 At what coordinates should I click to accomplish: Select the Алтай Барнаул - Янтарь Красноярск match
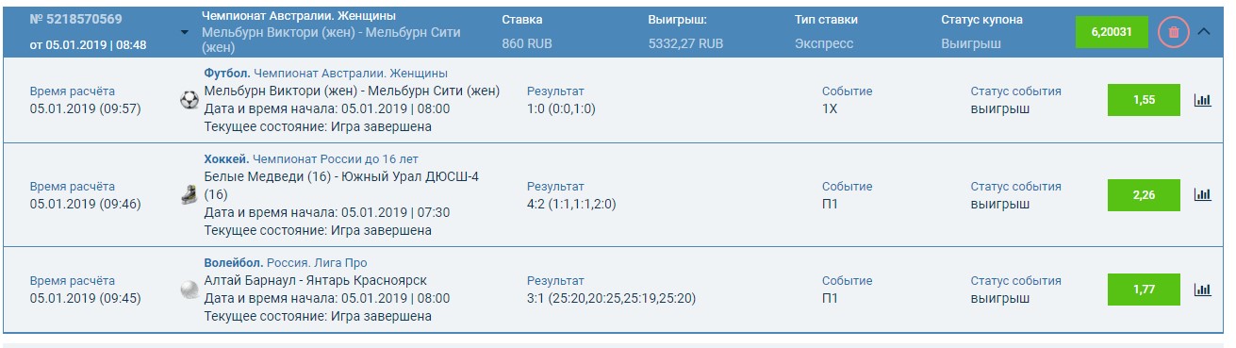[316, 281]
